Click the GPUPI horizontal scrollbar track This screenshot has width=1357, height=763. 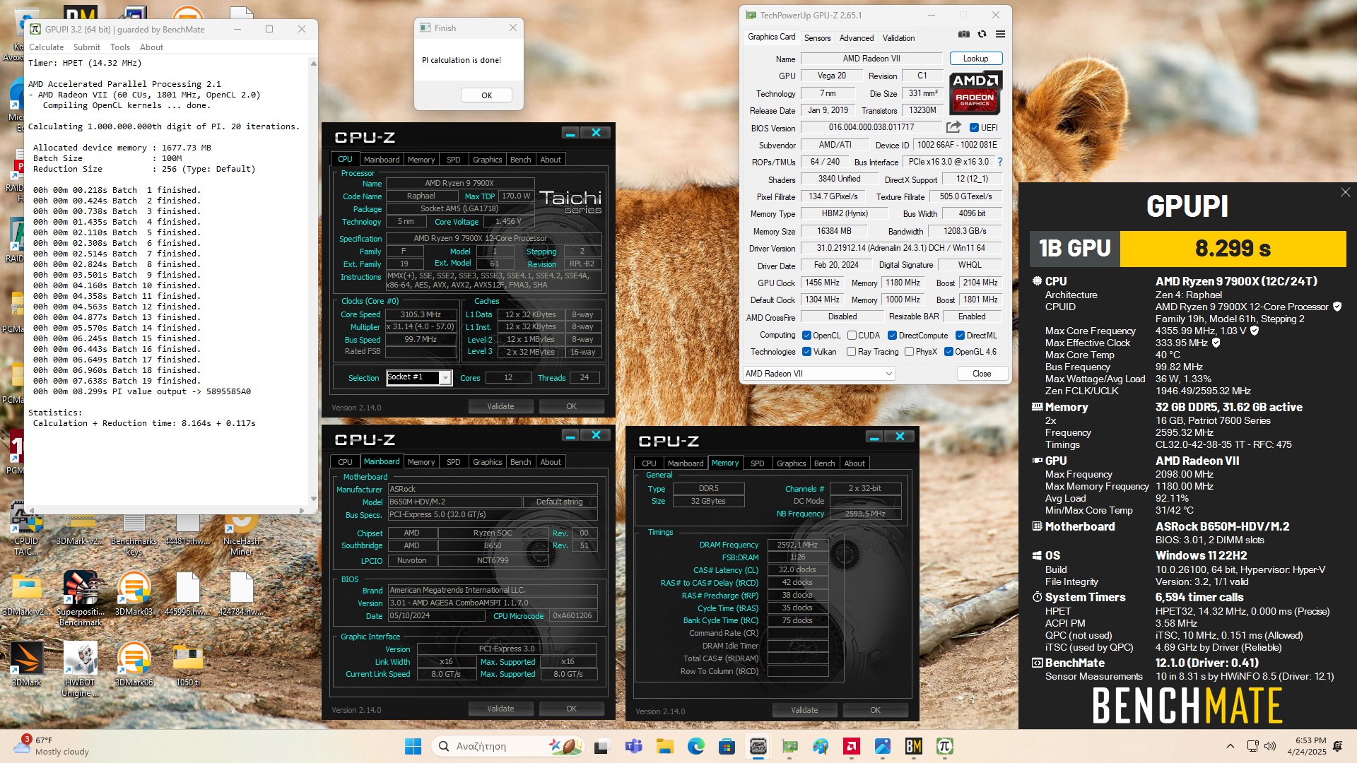(x=167, y=510)
